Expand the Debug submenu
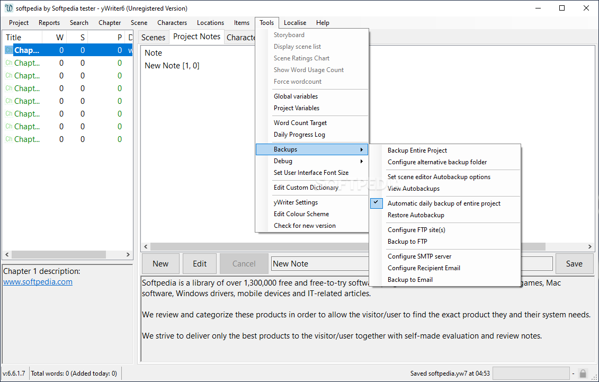 (x=312, y=161)
